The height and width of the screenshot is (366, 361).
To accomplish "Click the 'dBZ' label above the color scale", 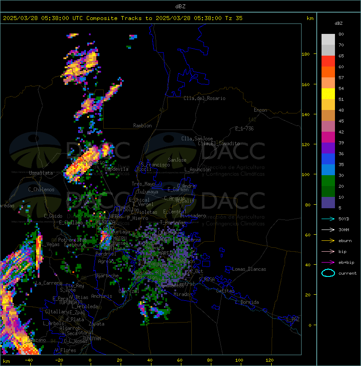I will pos(338,23).
